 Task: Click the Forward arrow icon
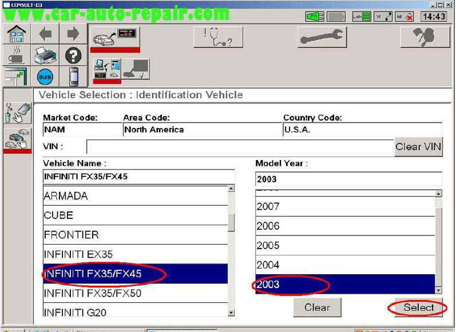tap(73, 34)
